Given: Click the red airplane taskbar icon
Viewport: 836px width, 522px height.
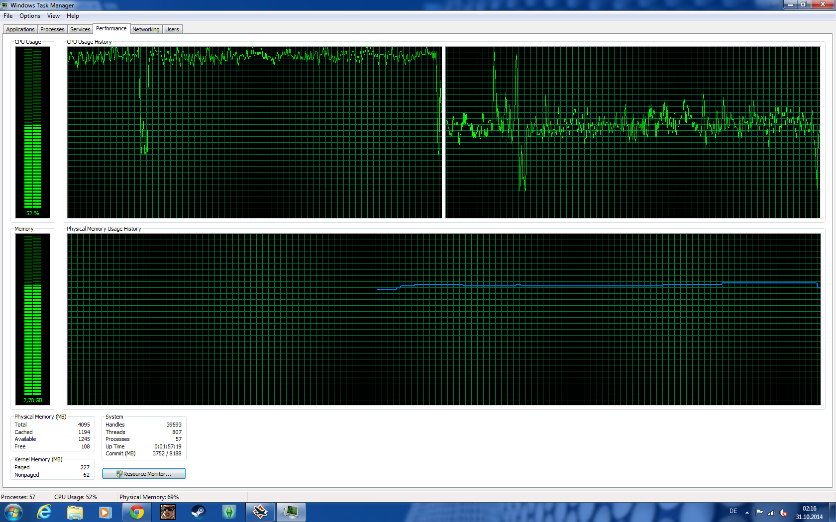Looking at the screenshot, I should 260,512.
